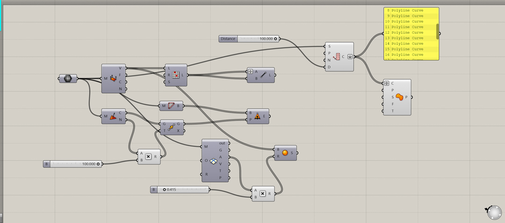
Task: Click the flatten arrow on offset C output
Action: point(349,57)
